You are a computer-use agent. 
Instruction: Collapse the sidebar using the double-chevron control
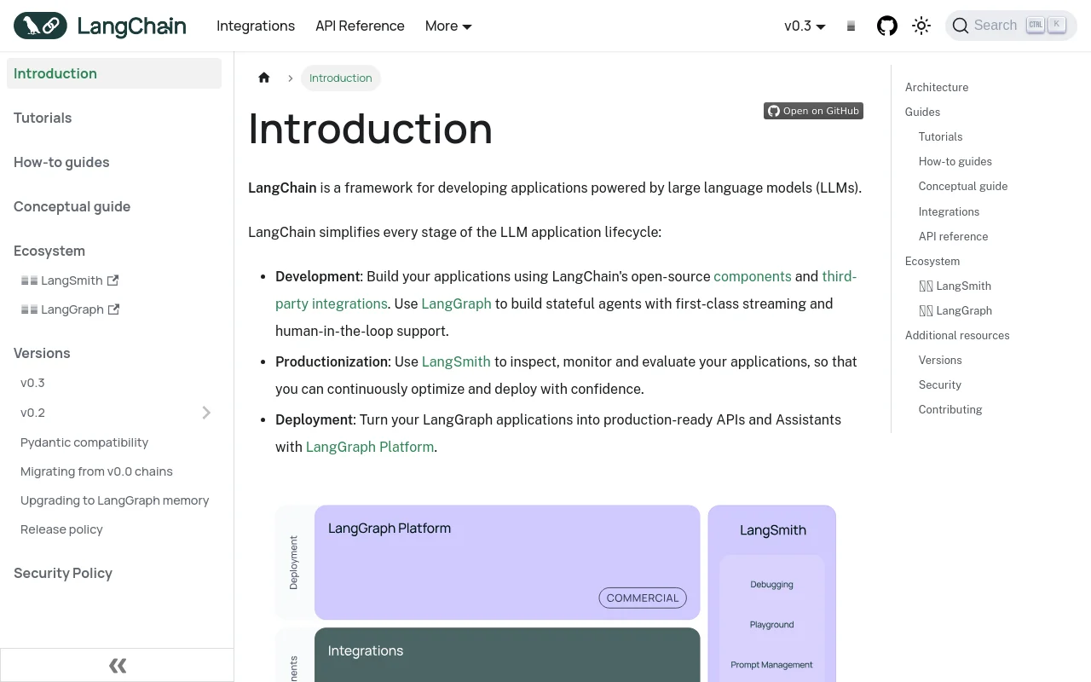117,665
